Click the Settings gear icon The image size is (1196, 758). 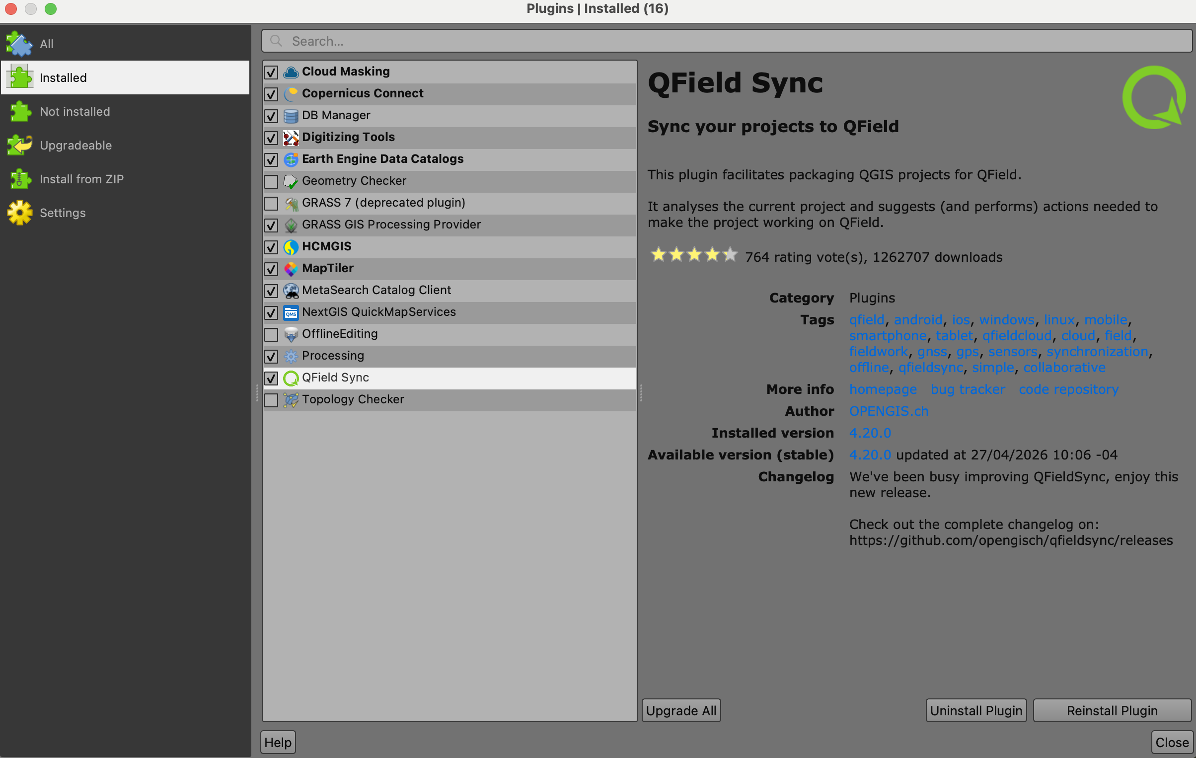pos(19,213)
